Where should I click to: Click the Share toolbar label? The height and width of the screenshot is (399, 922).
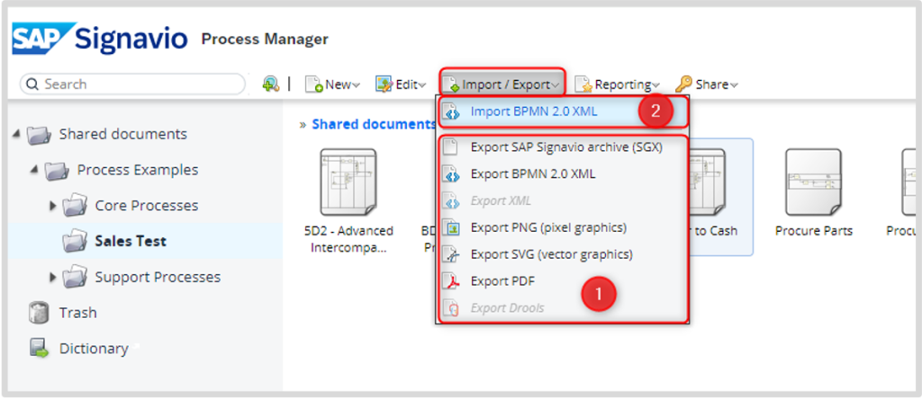click(x=712, y=84)
